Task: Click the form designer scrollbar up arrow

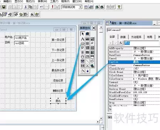Action: (101, 27)
